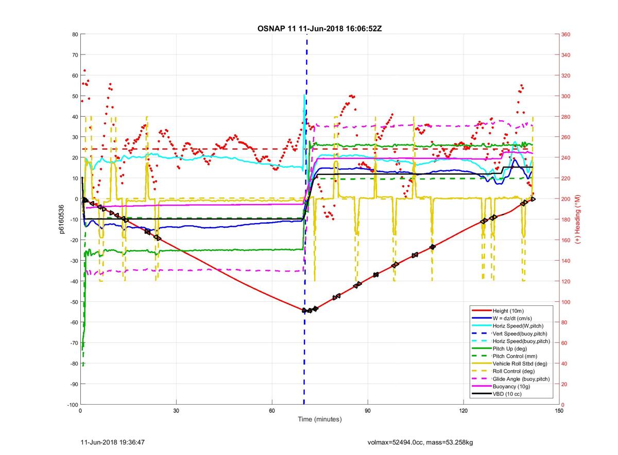
Task: Select the "Roll Control (deg)" legend entry
Action: pos(513,371)
